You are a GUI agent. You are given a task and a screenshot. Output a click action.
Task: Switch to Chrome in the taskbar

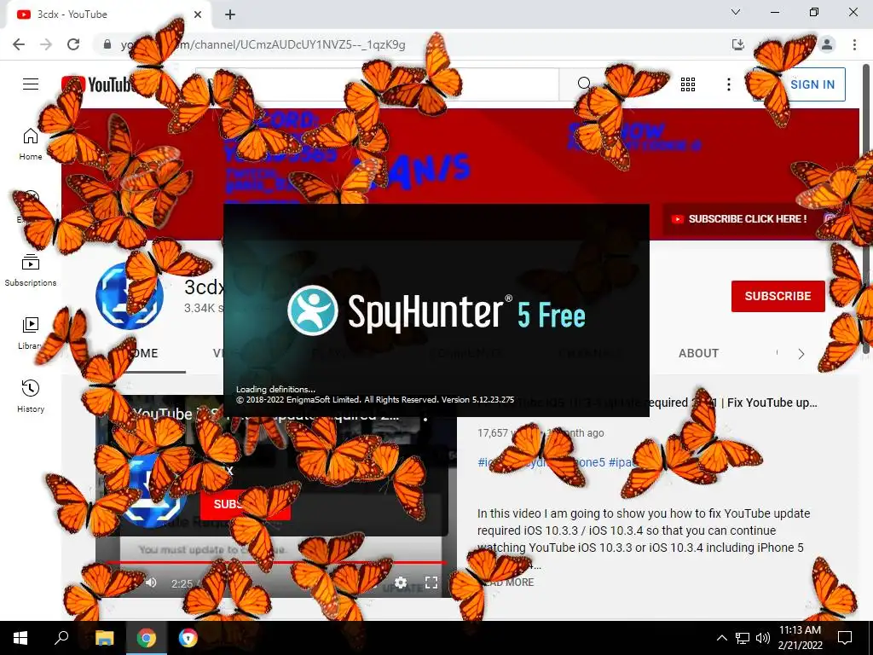point(147,638)
